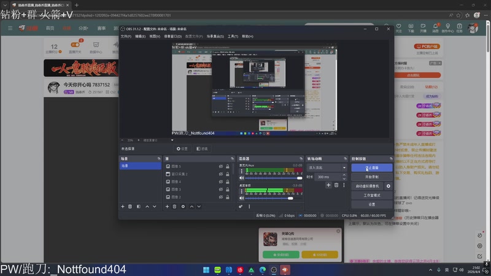Viewport: 491px width, 276px height.
Task: Add a new scene transition with plus
Action: coord(328,185)
